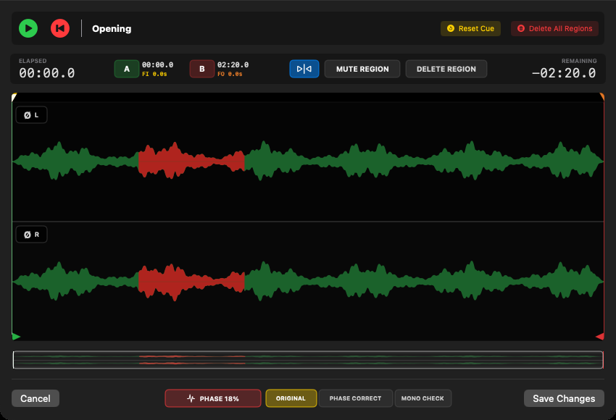
Task: Click the blue split region icon button
Action: (304, 69)
